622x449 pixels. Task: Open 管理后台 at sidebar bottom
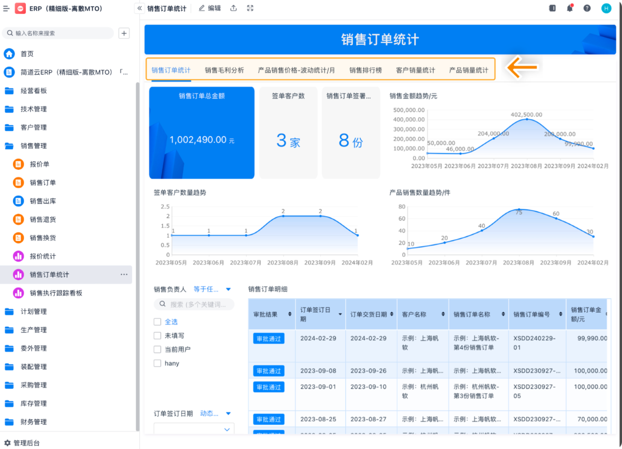tap(26, 443)
